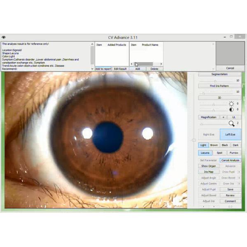This screenshot has height=247, width=247.
Task: Select the Spot shape type
Action: click(219, 153)
